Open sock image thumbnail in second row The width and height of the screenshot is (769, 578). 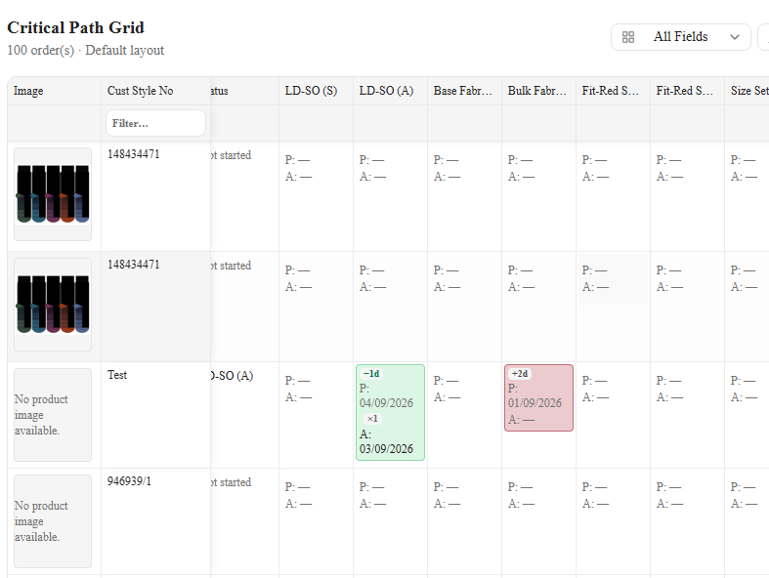pyautogui.click(x=53, y=305)
